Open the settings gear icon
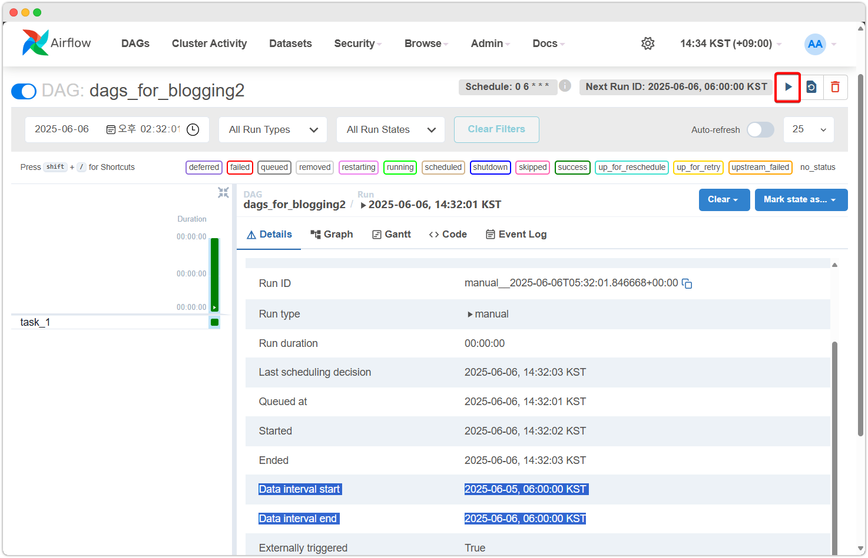 648,44
